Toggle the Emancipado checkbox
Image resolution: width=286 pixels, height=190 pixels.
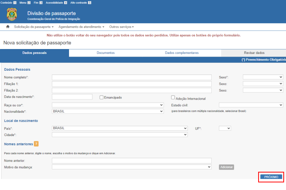click(x=101, y=97)
